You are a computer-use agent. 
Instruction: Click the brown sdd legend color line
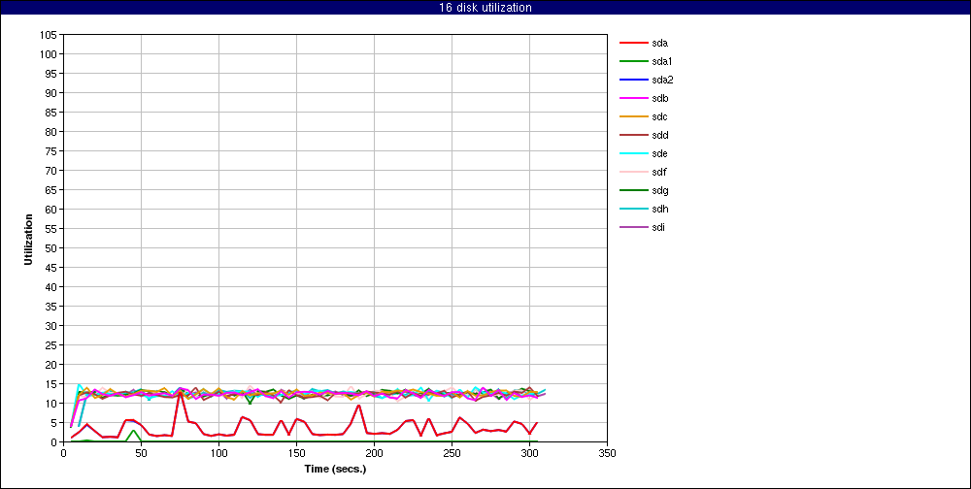(x=633, y=135)
